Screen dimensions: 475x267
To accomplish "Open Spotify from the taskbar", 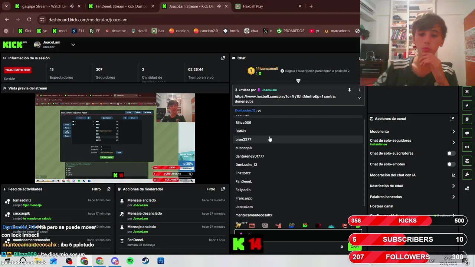I will pos(130,261).
